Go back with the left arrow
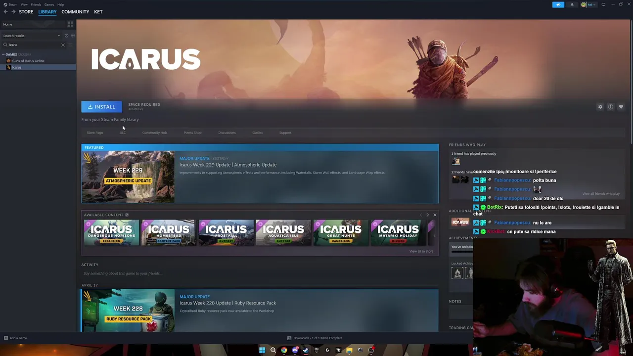The width and height of the screenshot is (633, 356). (5, 12)
